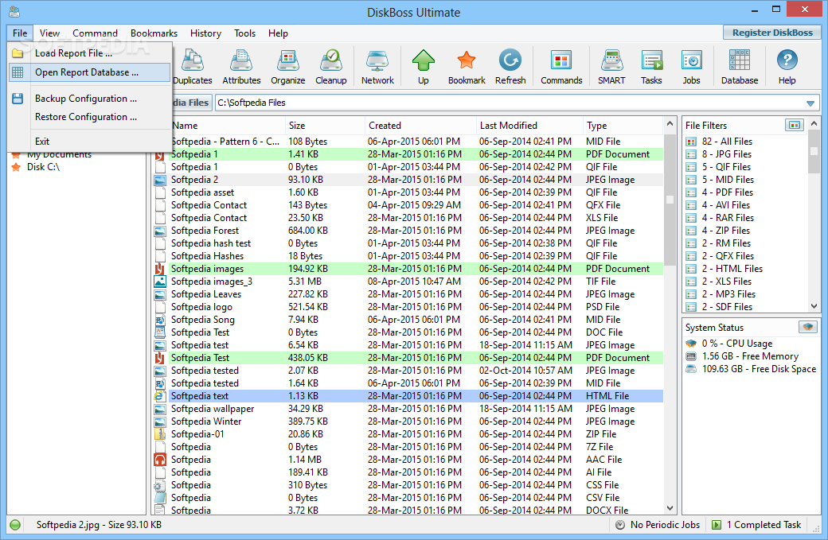Sort by the Last Modified column header

point(529,126)
